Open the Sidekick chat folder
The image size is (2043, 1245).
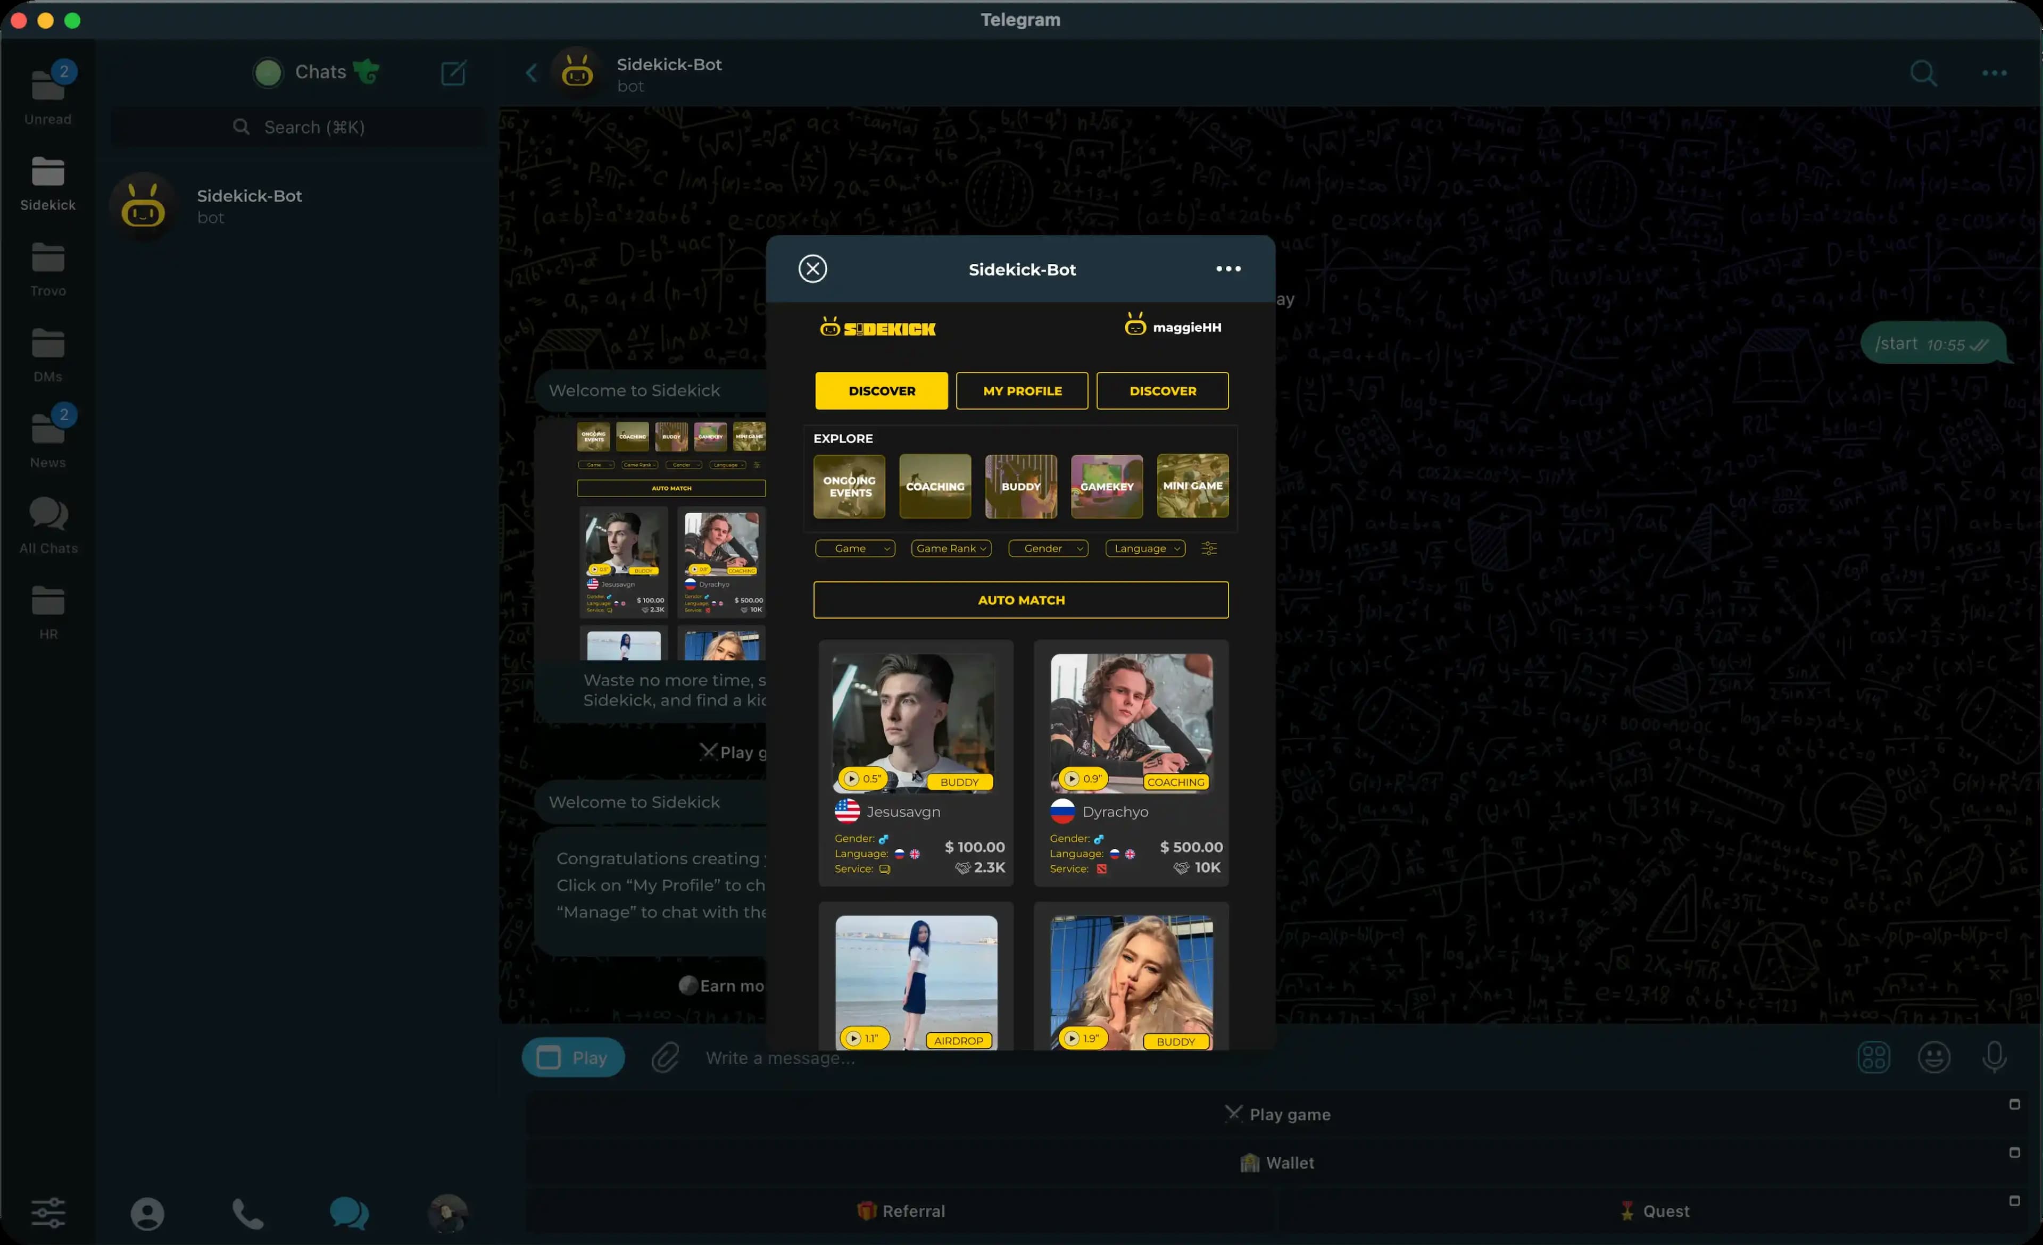(48, 184)
